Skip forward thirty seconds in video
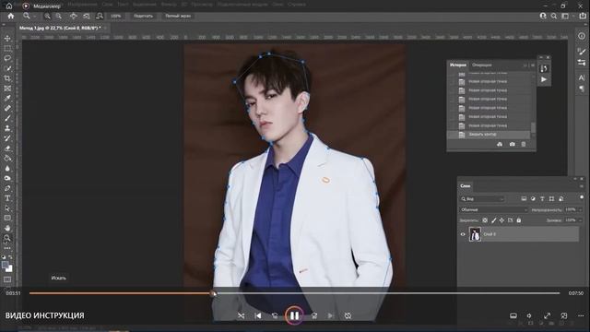The height and width of the screenshot is (332, 590). point(313,315)
